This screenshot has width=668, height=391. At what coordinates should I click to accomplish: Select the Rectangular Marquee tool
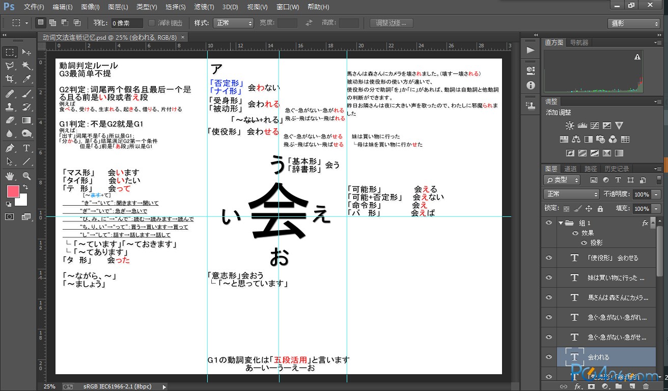pyautogui.click(x=10, y=52)
